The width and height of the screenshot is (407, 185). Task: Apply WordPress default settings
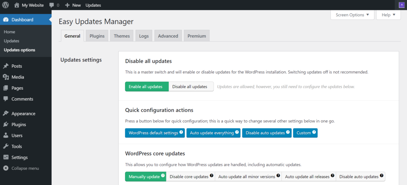coord(155,133)
